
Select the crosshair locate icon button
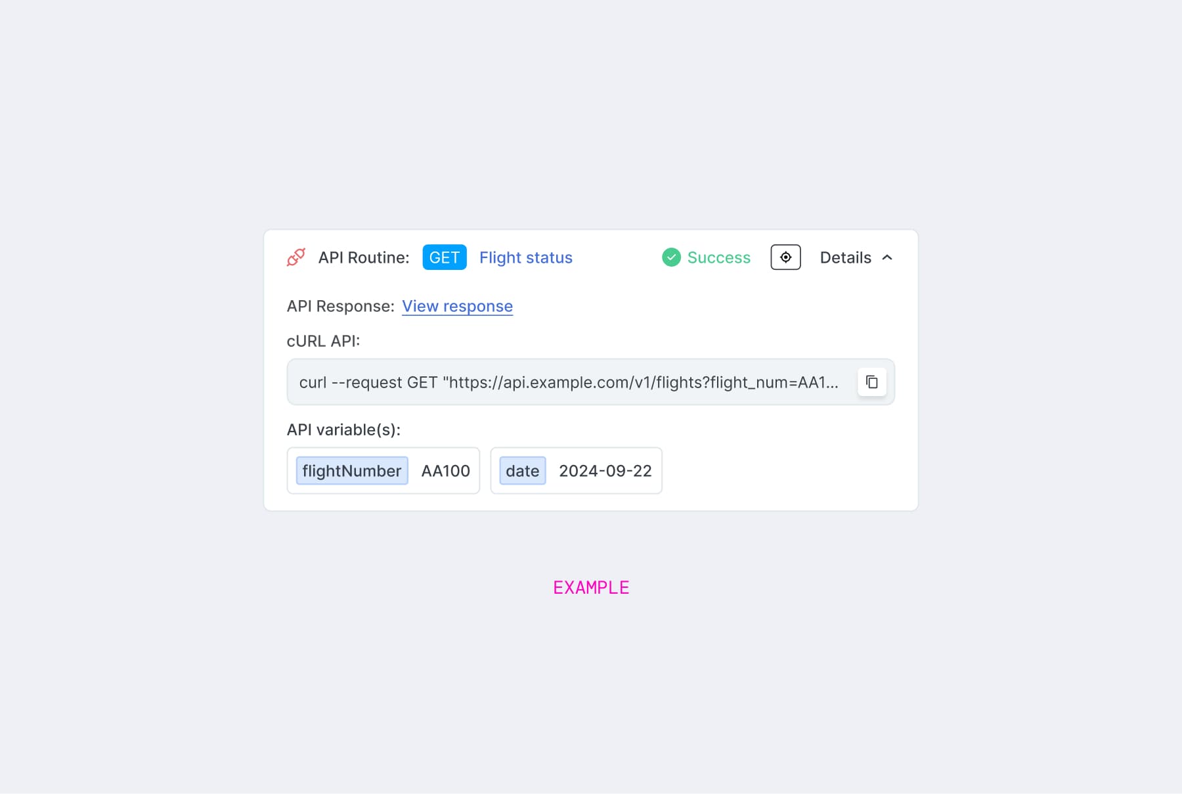(785, 257)
